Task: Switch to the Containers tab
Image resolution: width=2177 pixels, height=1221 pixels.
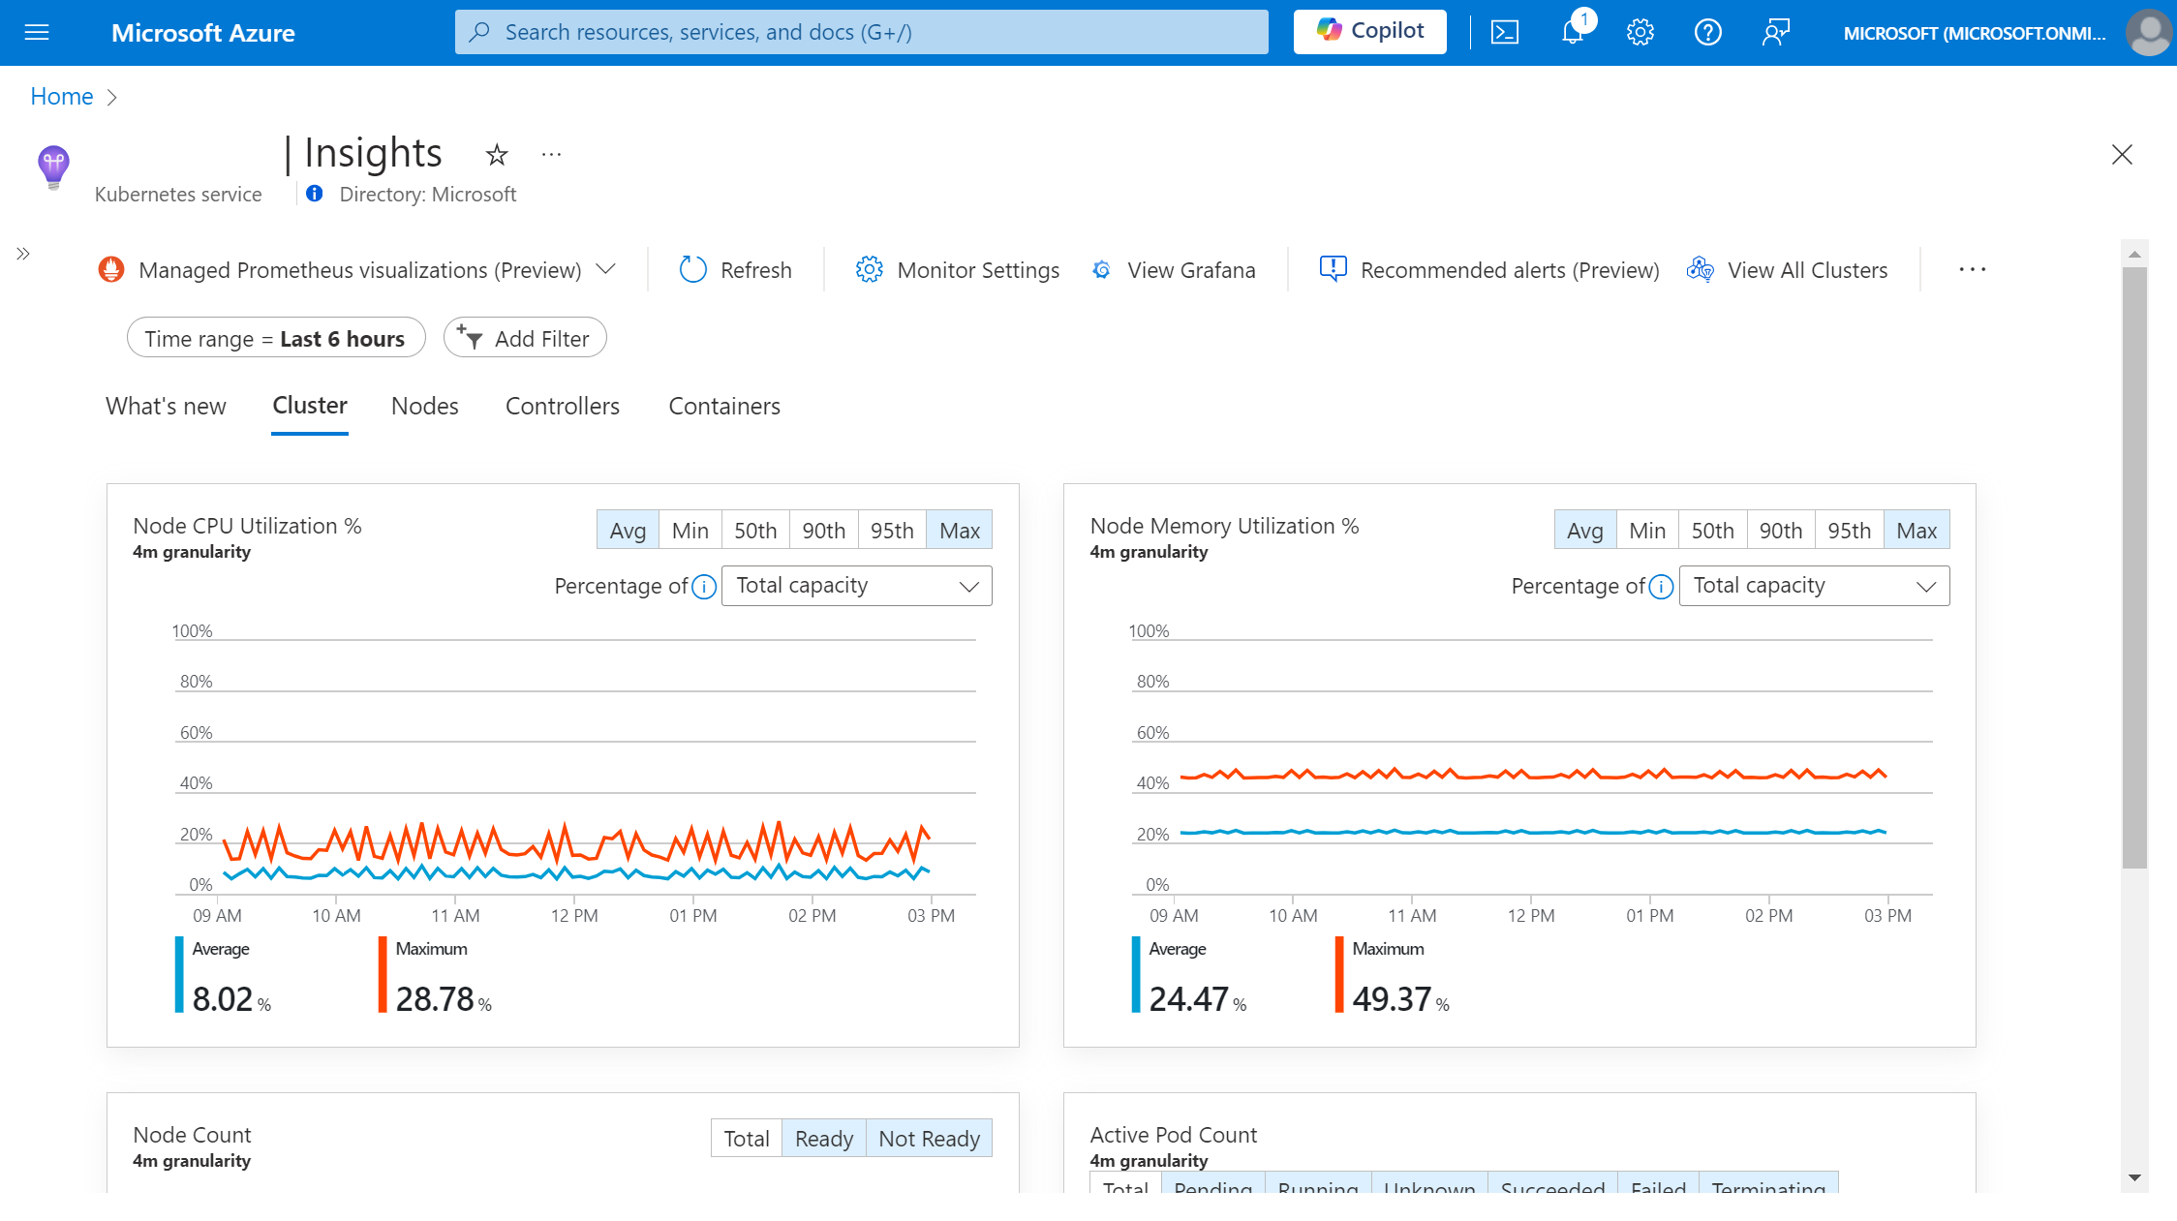Action: tap(725, 405)
